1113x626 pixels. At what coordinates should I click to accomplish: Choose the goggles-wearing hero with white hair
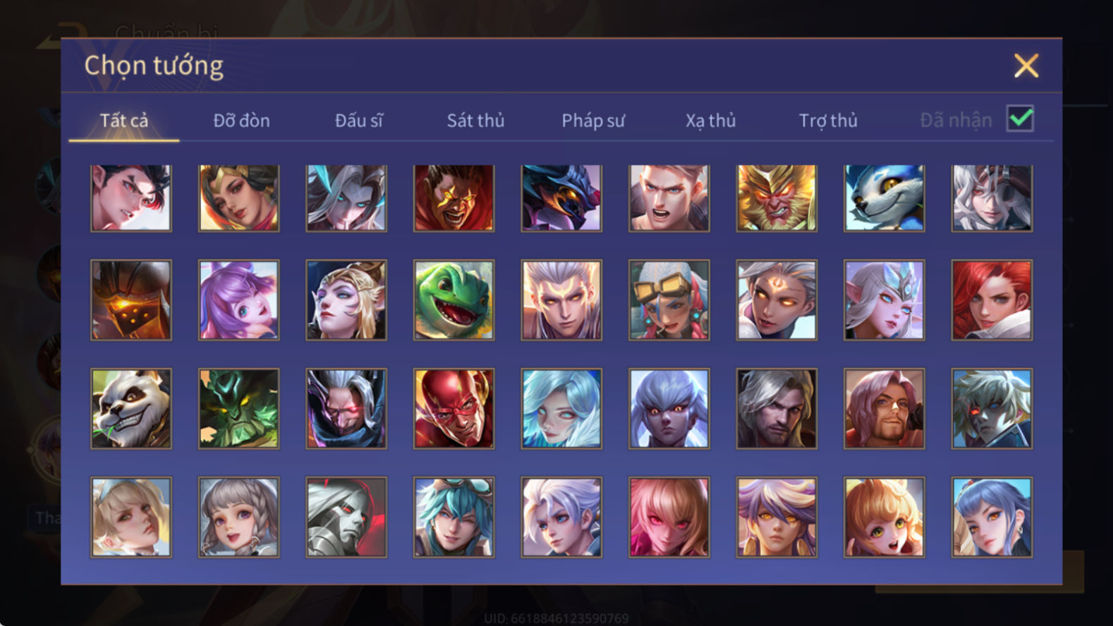point(669,300)
